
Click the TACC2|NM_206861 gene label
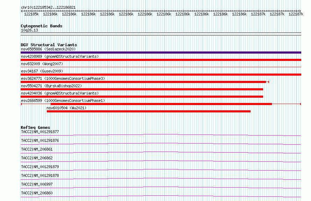click(37, 149)
